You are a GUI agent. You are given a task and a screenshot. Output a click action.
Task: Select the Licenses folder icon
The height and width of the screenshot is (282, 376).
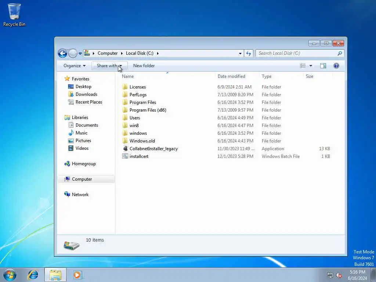125,87
